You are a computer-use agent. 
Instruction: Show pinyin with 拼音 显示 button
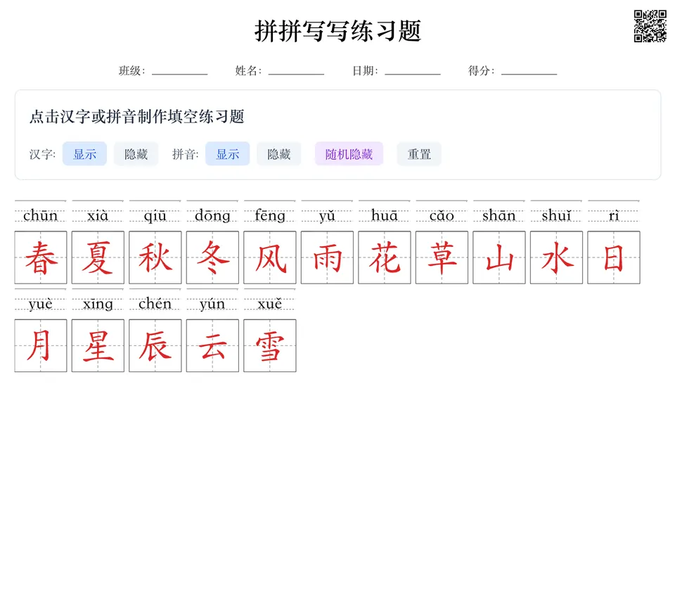(x=227, y=154)
